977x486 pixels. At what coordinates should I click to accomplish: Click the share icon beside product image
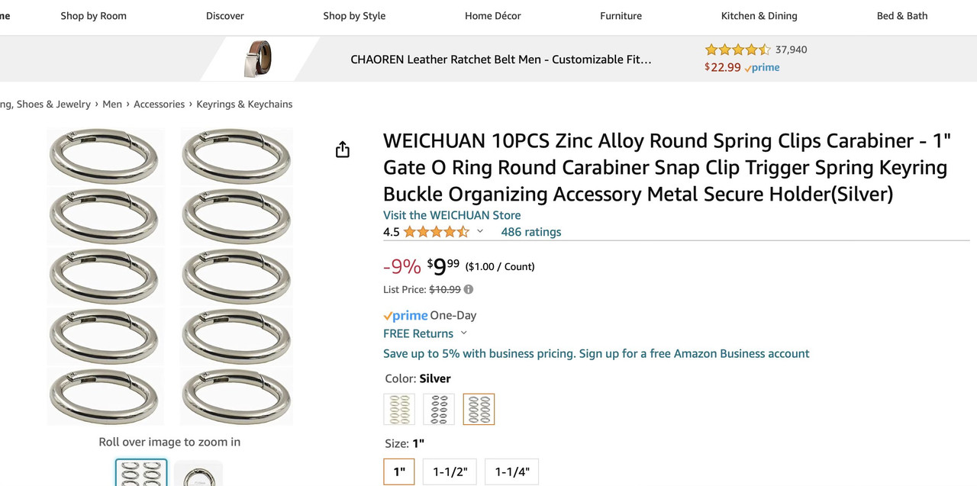[x=343, y=150]
